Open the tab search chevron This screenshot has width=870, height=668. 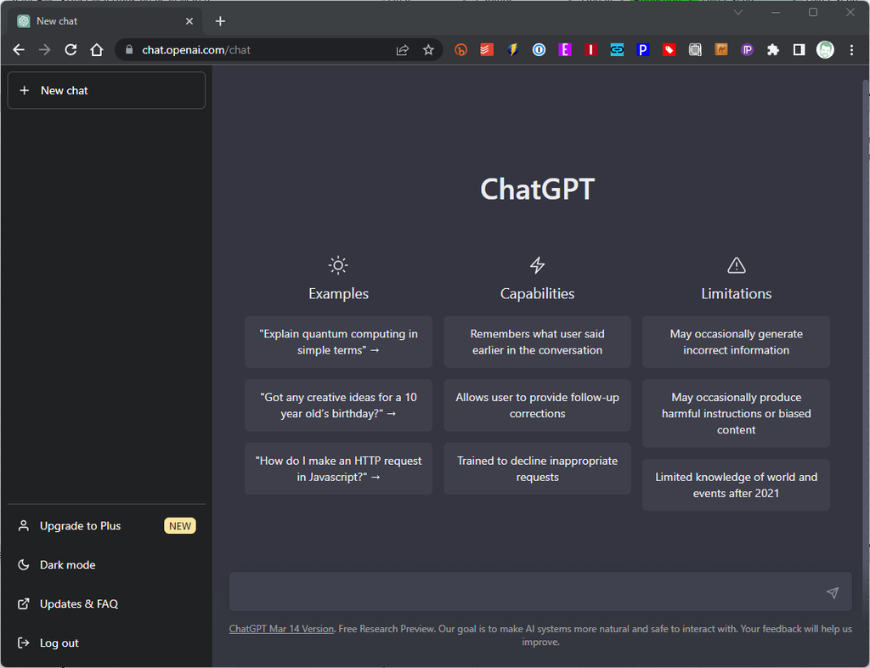pyautogui.click(x=738, y=13)
